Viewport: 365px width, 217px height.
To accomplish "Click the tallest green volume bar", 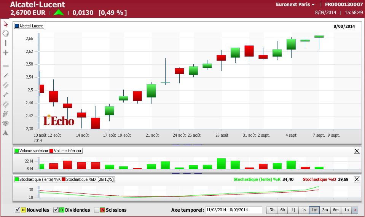I will pos(221,164).
